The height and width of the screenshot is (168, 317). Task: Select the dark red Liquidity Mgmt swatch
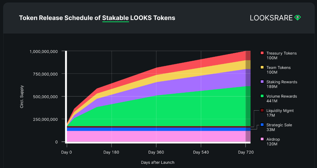pos(262,110)
